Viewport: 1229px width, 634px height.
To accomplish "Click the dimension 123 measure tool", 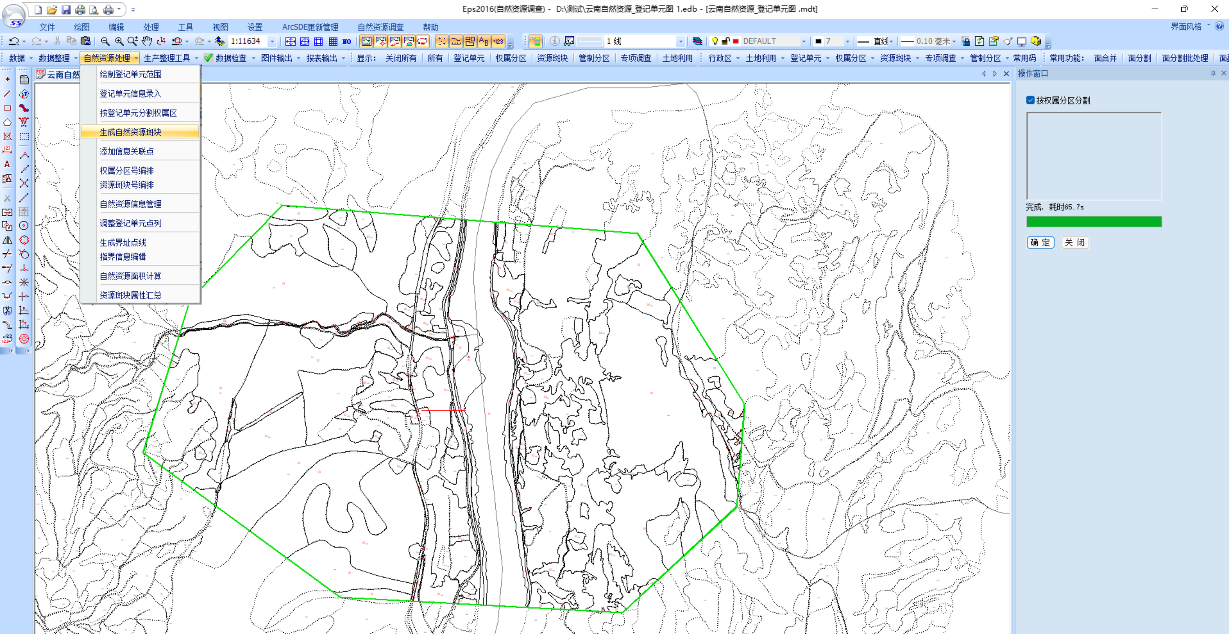I will pos(7,150).
